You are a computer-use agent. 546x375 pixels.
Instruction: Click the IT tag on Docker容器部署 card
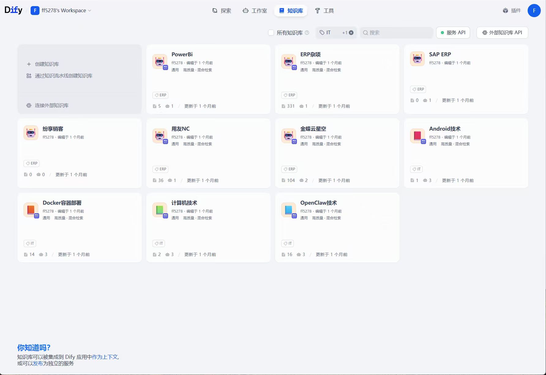click(30, 243)
